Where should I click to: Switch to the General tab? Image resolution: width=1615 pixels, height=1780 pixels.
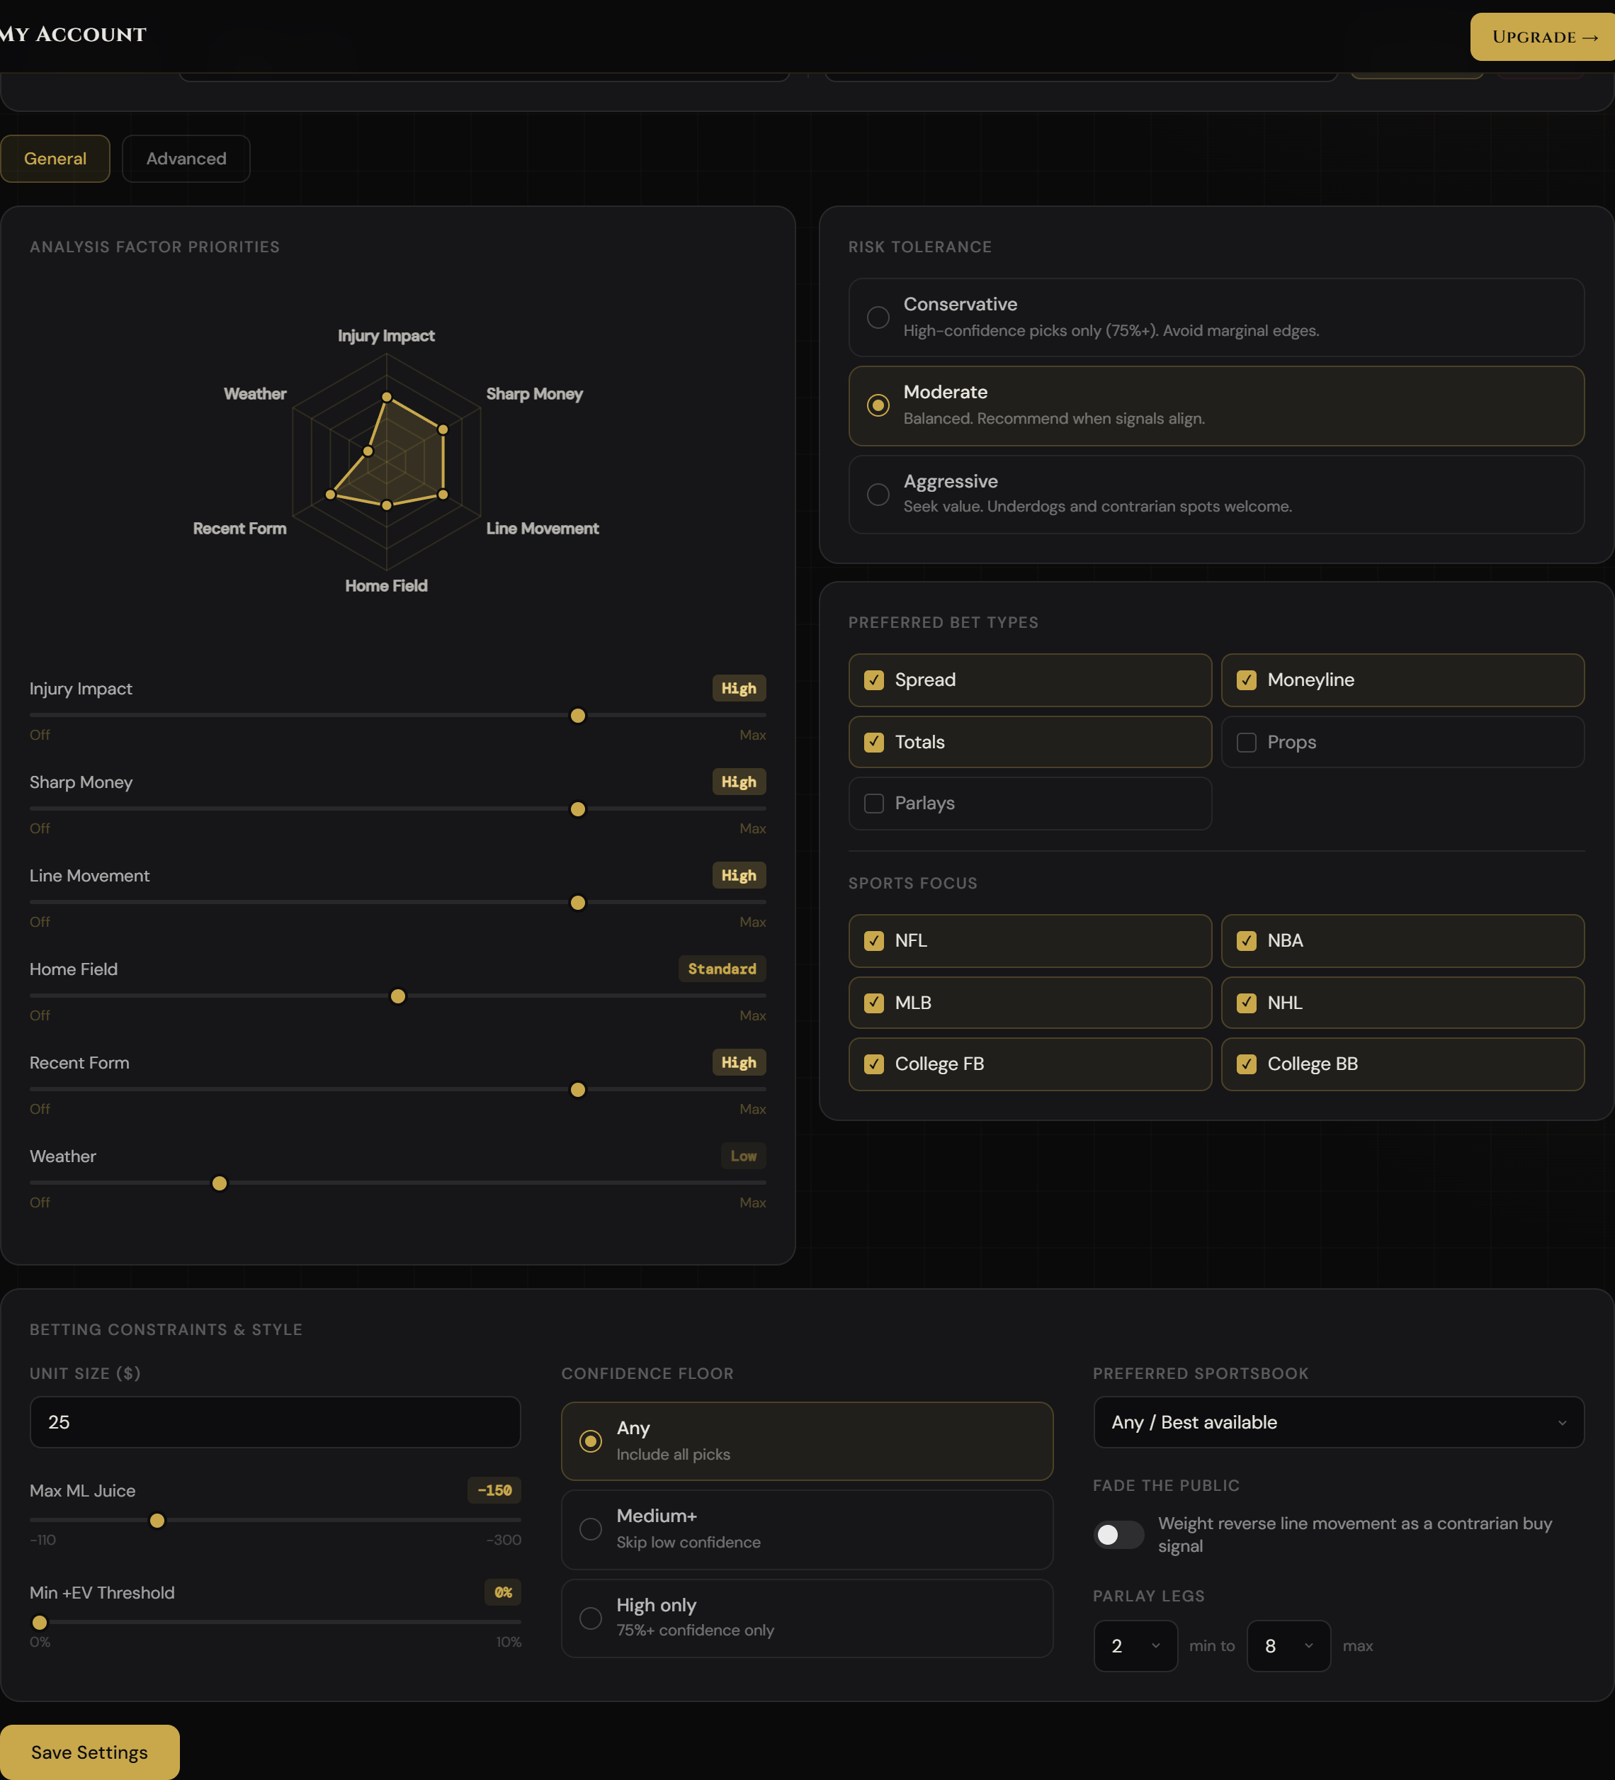tap(55, 159)
